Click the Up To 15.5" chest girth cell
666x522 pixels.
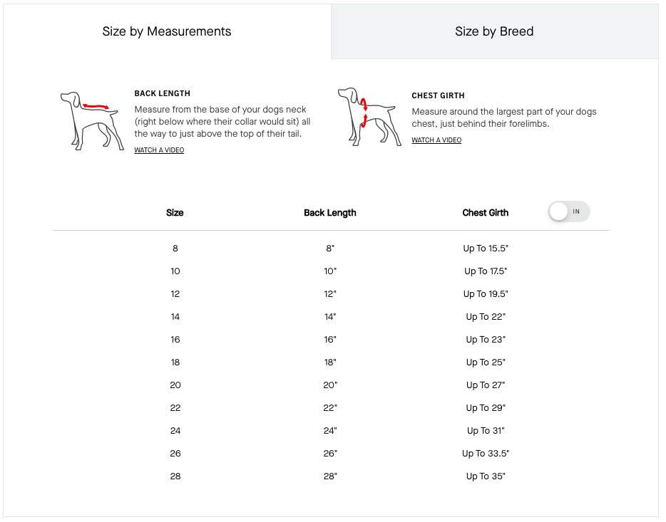pyautogui.click(x=486, y=249)
